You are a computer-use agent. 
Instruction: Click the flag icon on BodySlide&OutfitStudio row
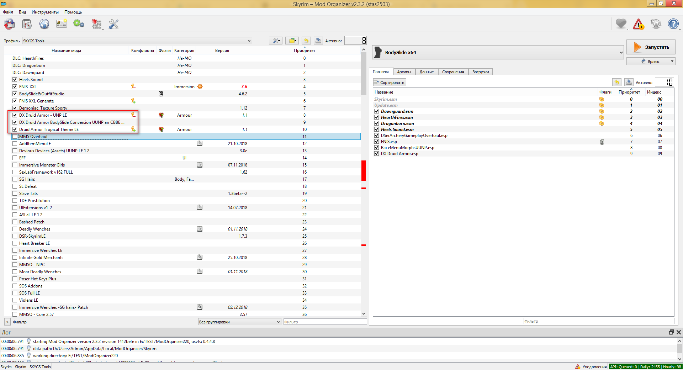[x=161, y=94]
